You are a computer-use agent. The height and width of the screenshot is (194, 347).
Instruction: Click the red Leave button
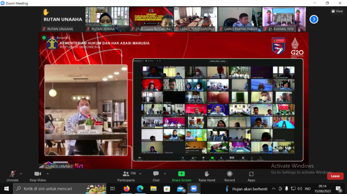pyautogui.click(x=335, y=176)
